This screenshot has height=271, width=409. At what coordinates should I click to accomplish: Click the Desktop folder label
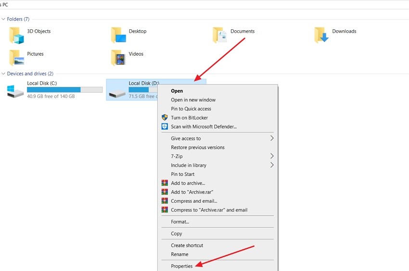(138, 31)
